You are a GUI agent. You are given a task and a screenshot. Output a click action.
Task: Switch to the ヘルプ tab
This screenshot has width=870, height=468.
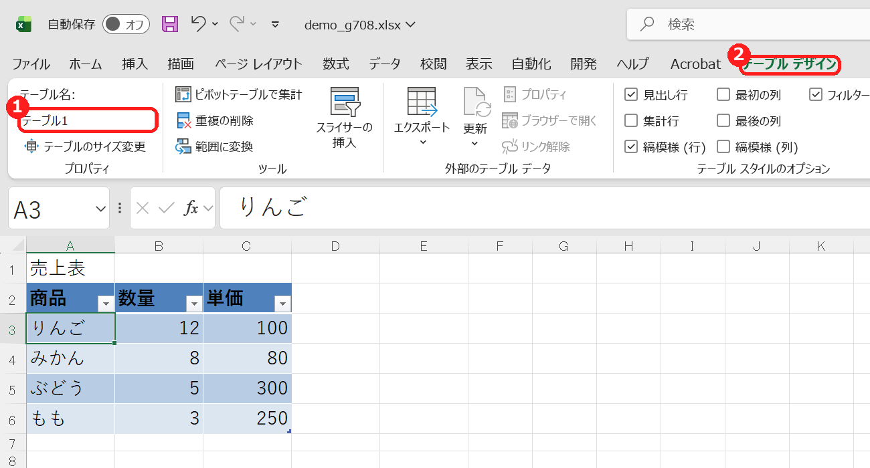tap(633, 64)
